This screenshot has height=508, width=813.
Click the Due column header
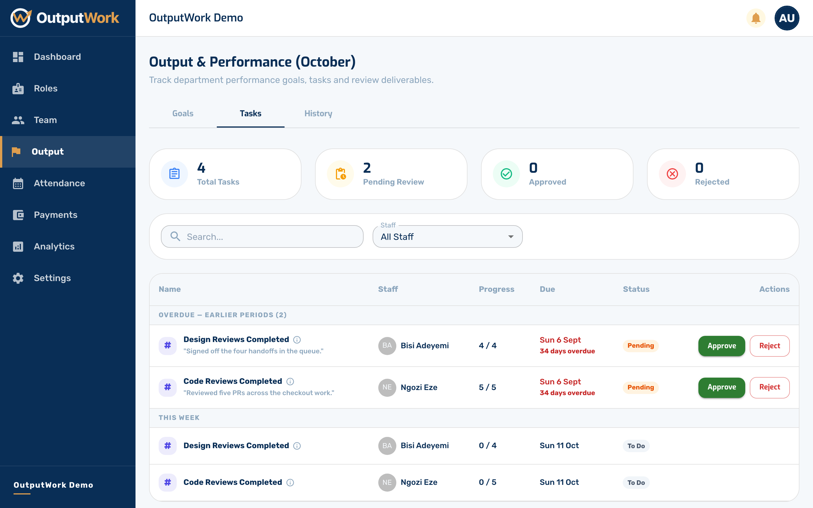547,289
